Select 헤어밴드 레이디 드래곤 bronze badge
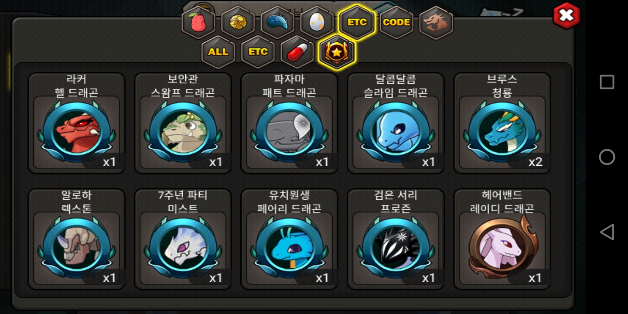 (502, 239)
